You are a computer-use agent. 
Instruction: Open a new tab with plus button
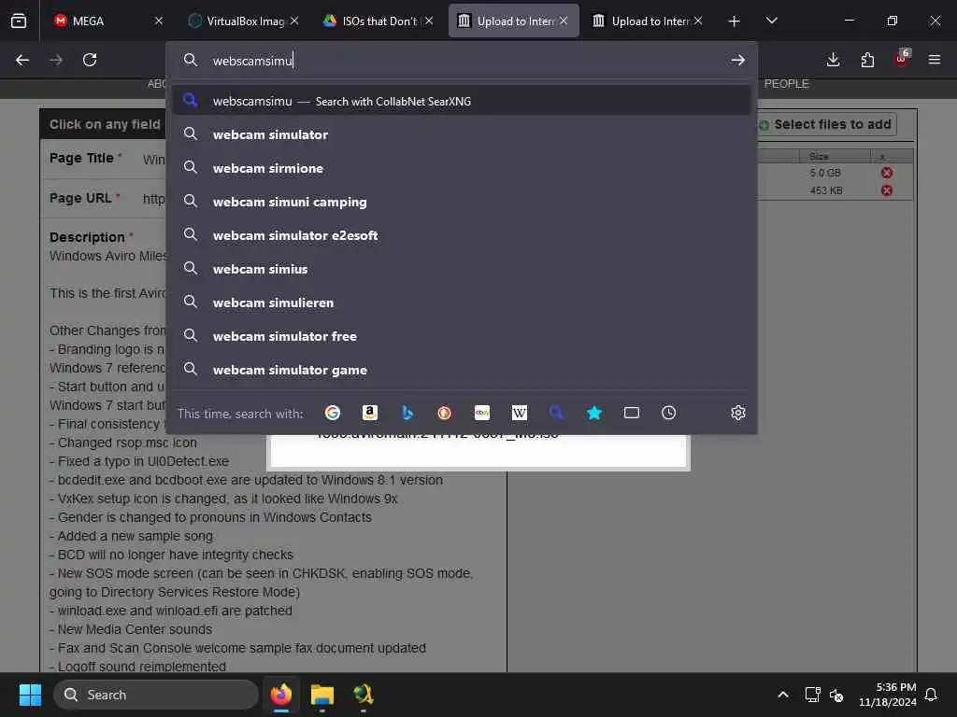(735, 21)
